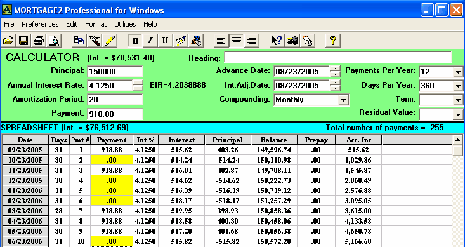The image size is (465, 247).
Task: Open the Utilities menu
Action: coord(125,24)
